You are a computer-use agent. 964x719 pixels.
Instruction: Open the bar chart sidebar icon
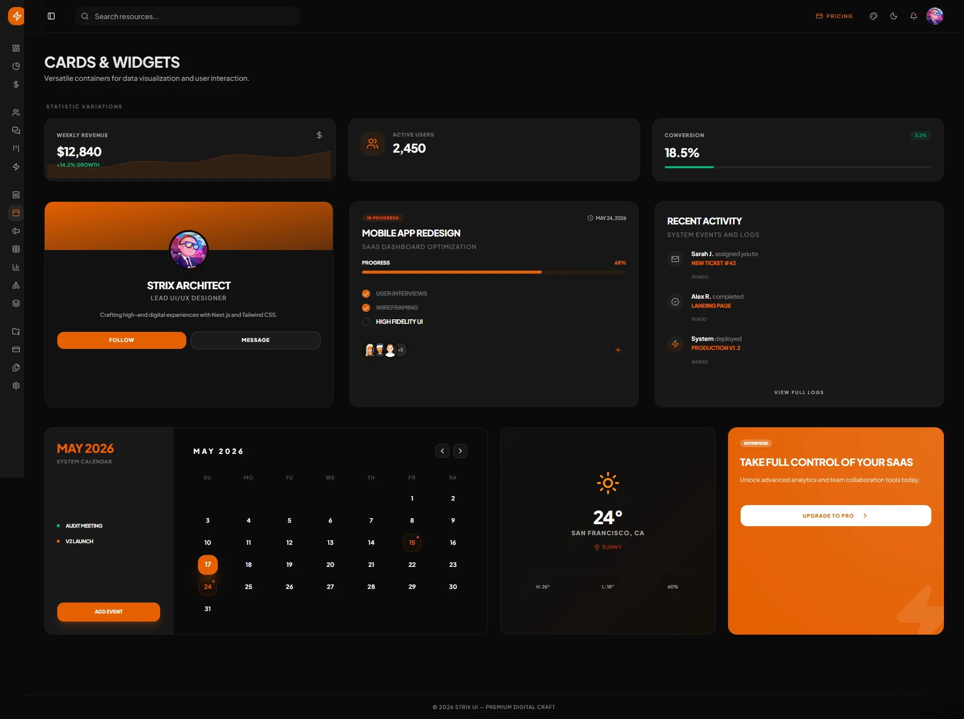[x=16, y=267]
